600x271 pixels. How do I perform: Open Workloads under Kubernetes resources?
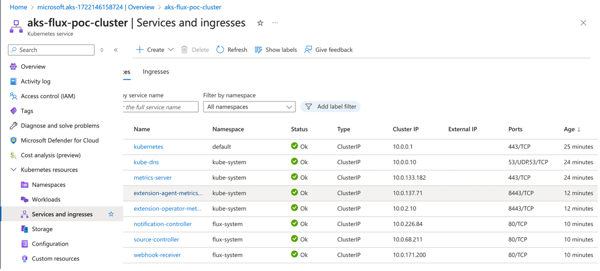click(46, 200)
